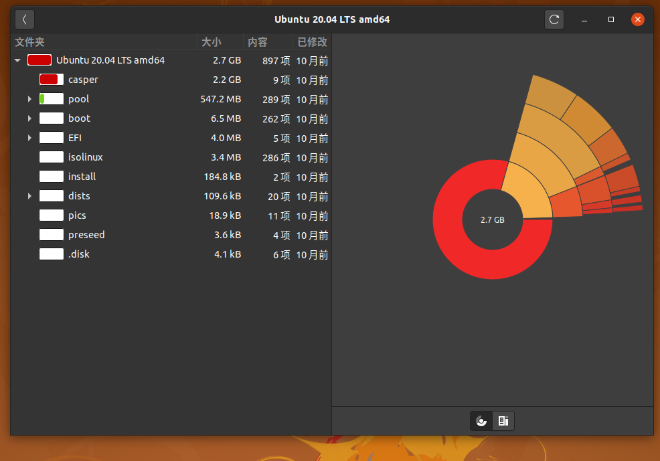Screen dimensions: 660x461
Task: Click the red usage bar of the root folder
Action: [39, 60]
